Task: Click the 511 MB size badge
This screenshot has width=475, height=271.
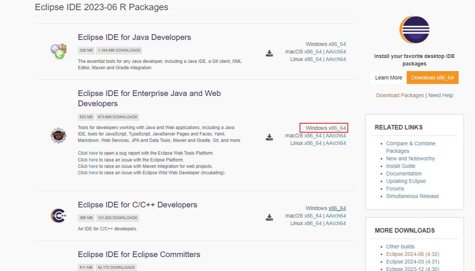Action: point(86,268)
